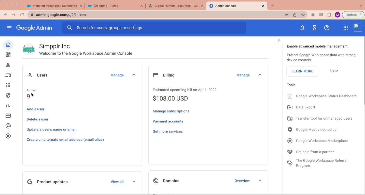Open the Google apps launcher grid
Screen dimensions: 365x195
click(345, 28)
